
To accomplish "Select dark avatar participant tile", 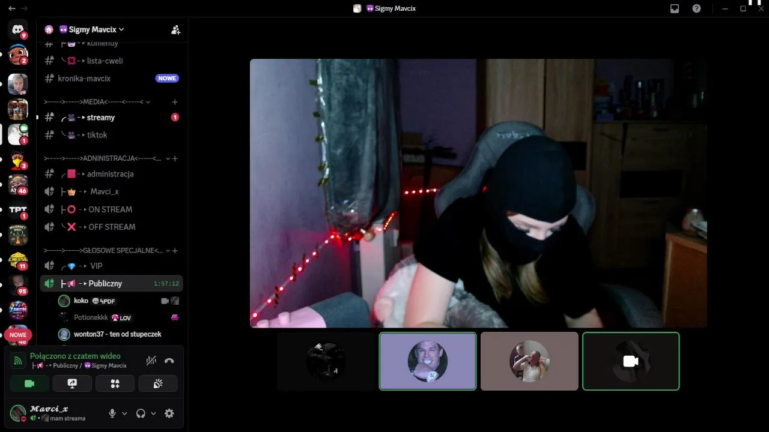I will (x=326, y=361).
